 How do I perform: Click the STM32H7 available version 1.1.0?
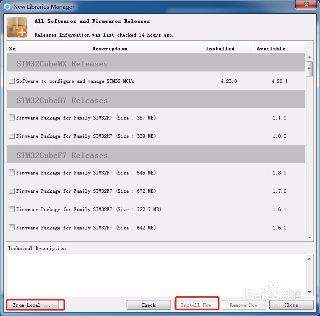[279, 118]
